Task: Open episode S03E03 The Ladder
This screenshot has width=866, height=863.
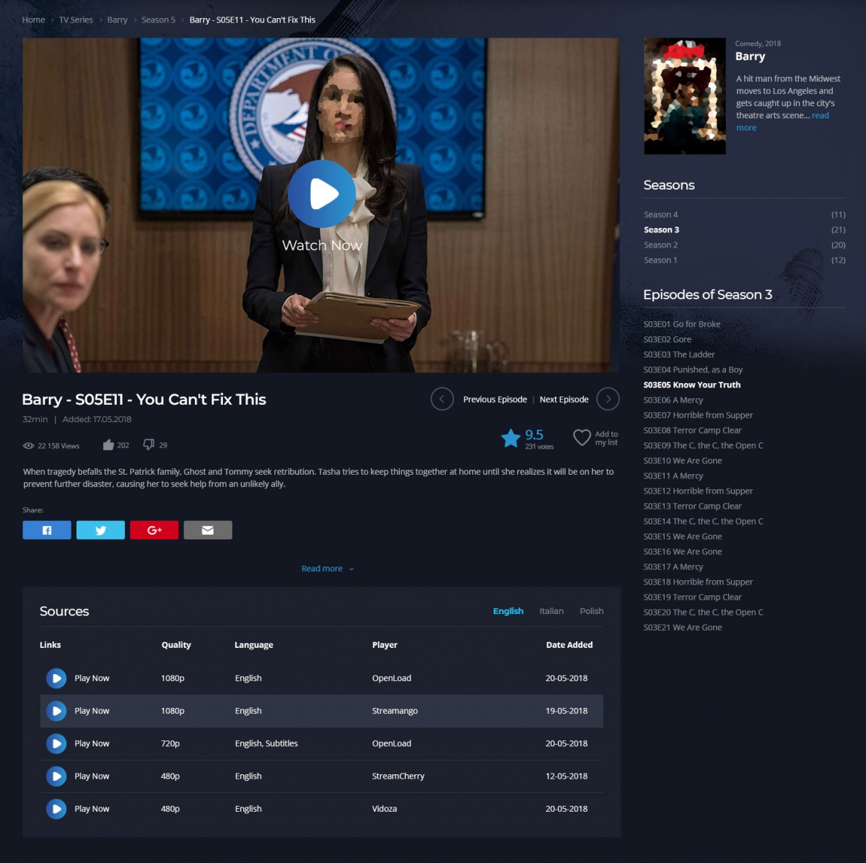Action: pos(679,354)
